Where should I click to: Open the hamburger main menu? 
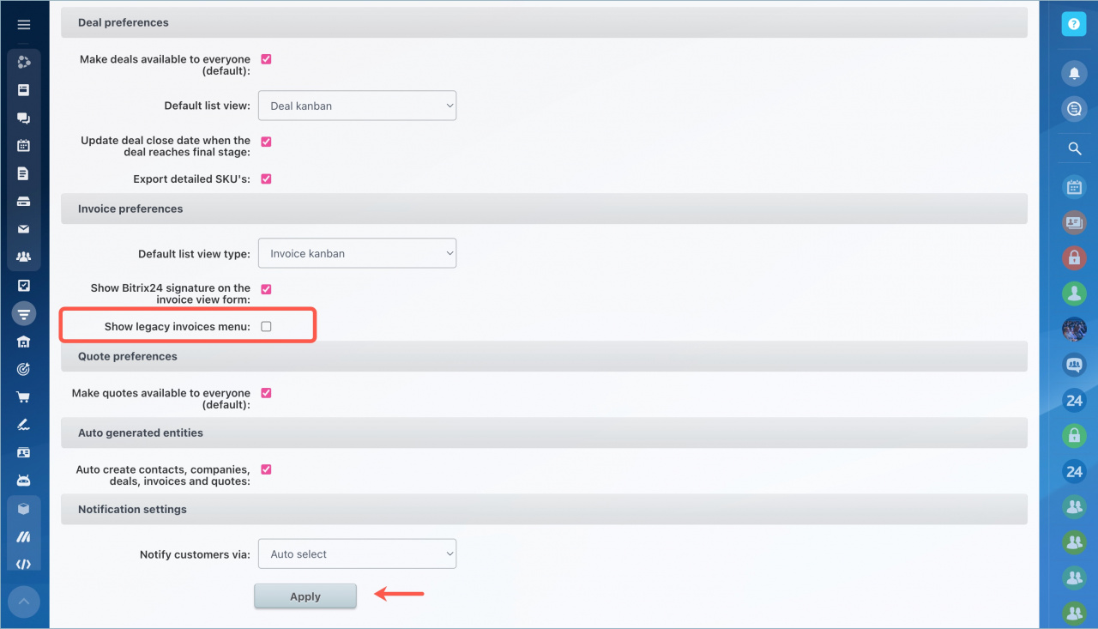pos(24,25)
